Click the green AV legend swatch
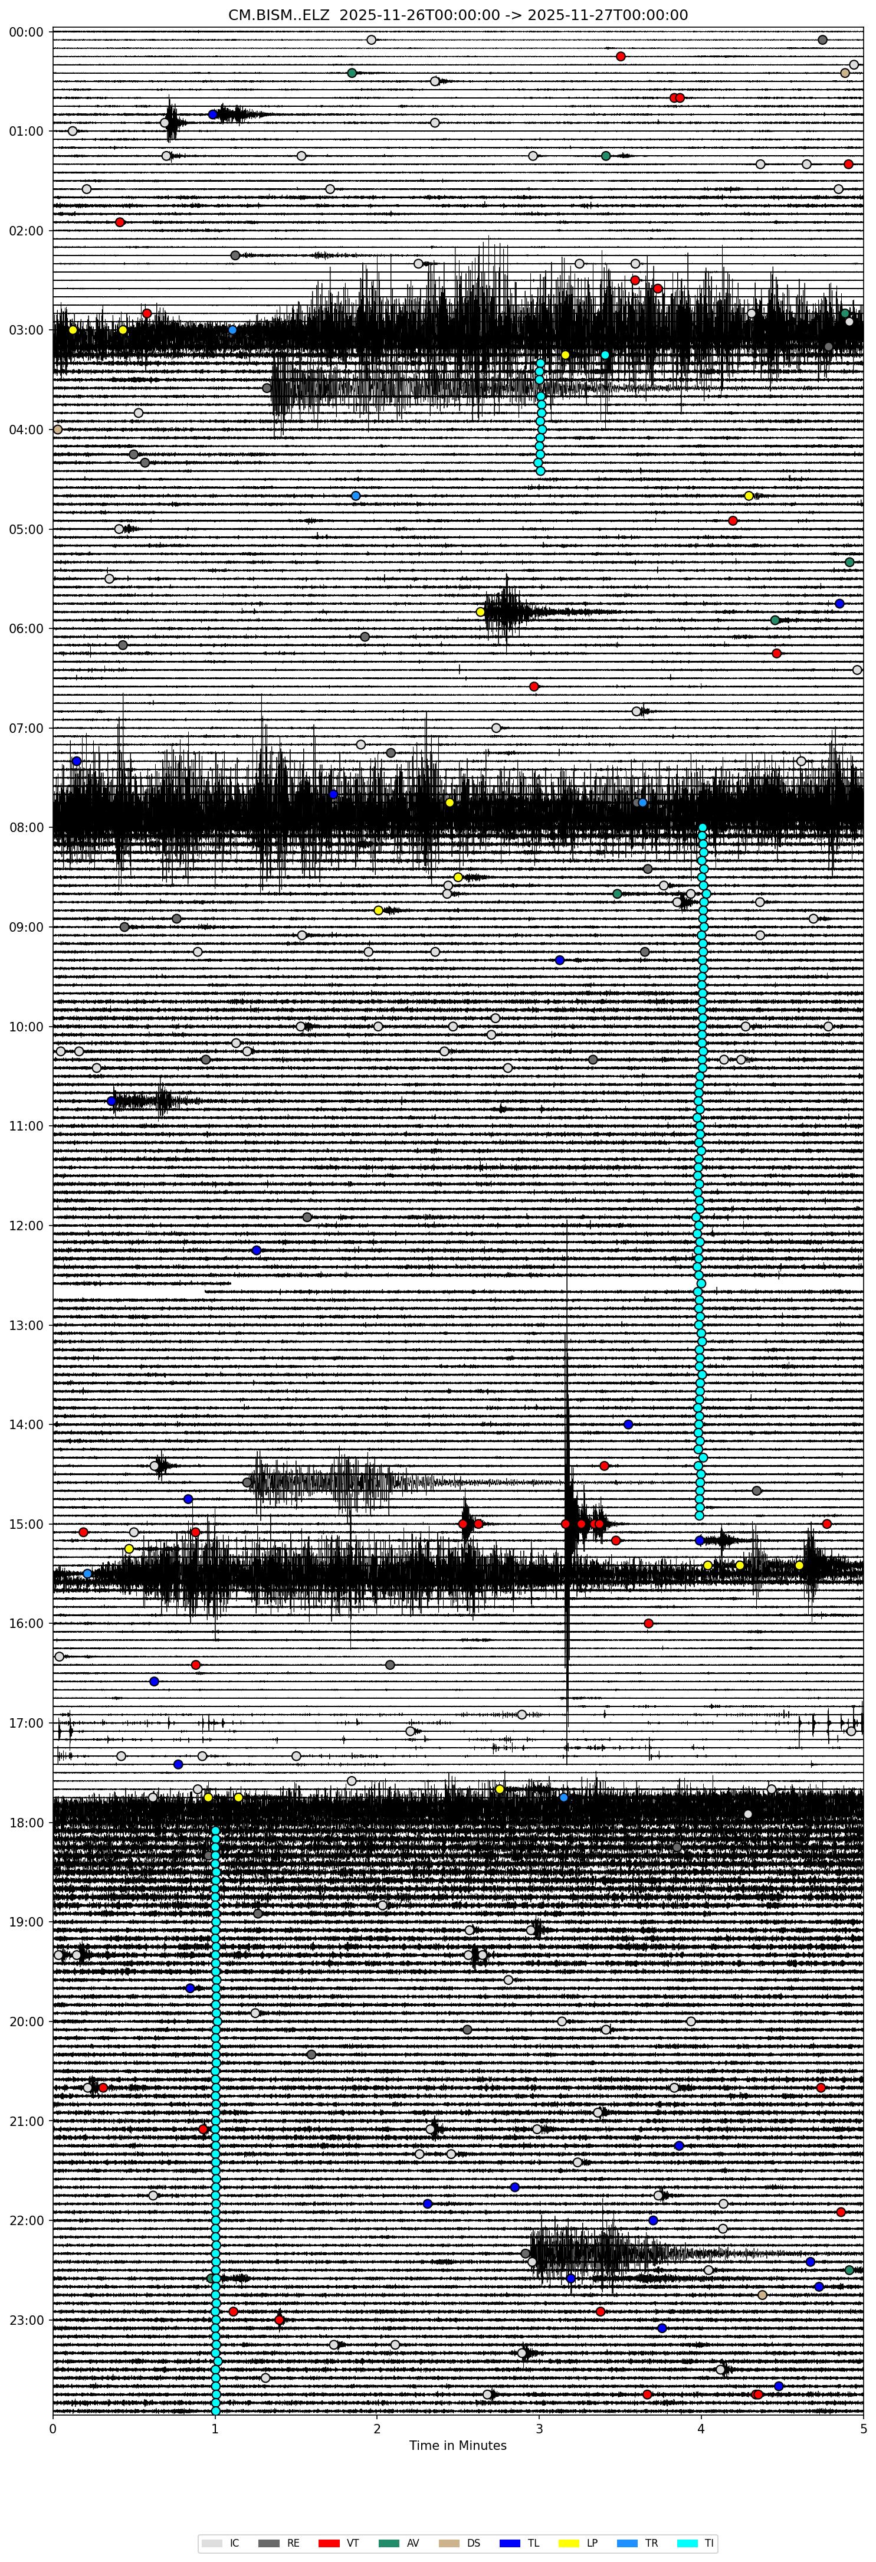Viewport: 876px width, 2562px height. coord(390,2535)
